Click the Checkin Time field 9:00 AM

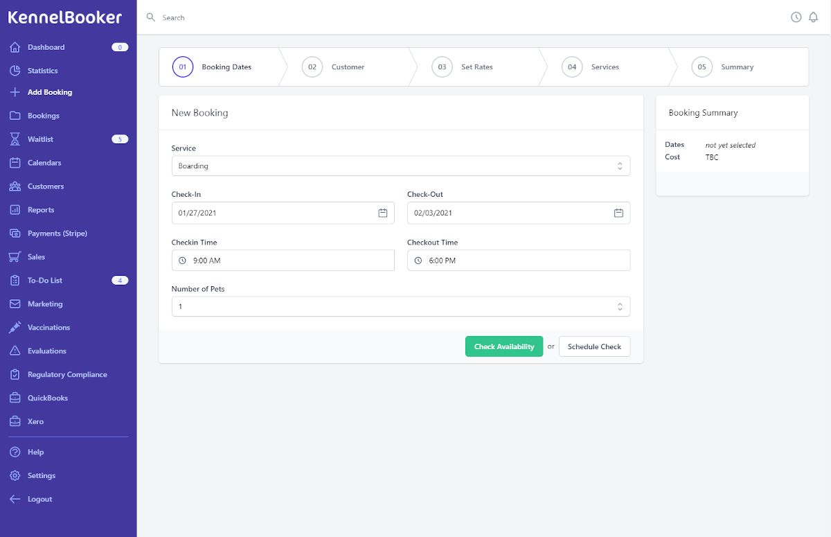[x=283, y=261]
